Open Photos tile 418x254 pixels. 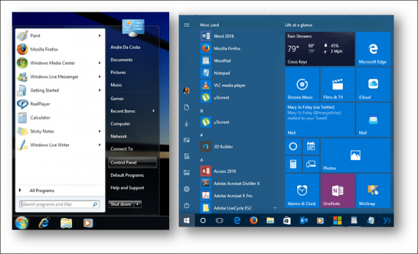[x=355, y=155]
